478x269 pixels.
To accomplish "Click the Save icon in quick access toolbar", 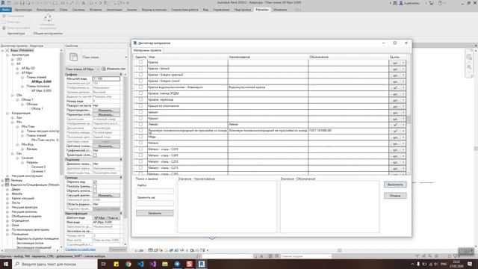I will tap(22, 3).
